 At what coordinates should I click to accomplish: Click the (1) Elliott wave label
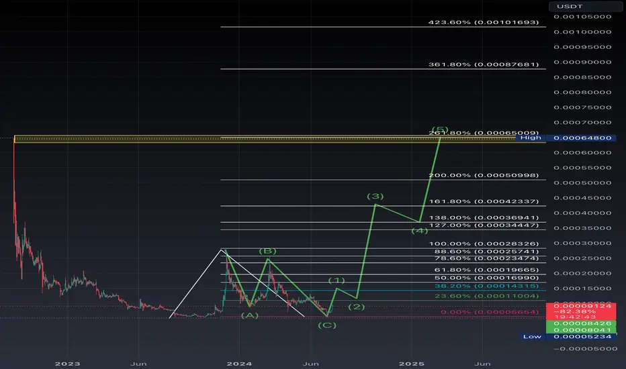coord(337,280)
